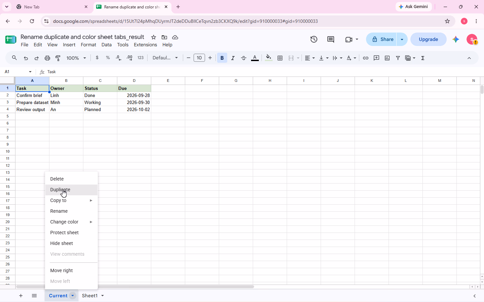Open the functions sigma icon

tap(423, 58)
